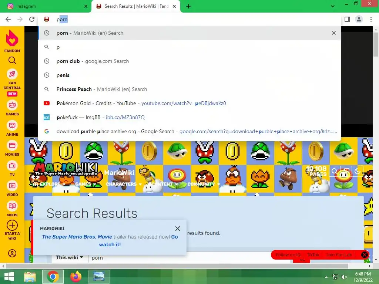The height and width of the screenshot is (284, 379).
Task: Select the Search Results MarioWiki tab
Action: click(136, 6)
